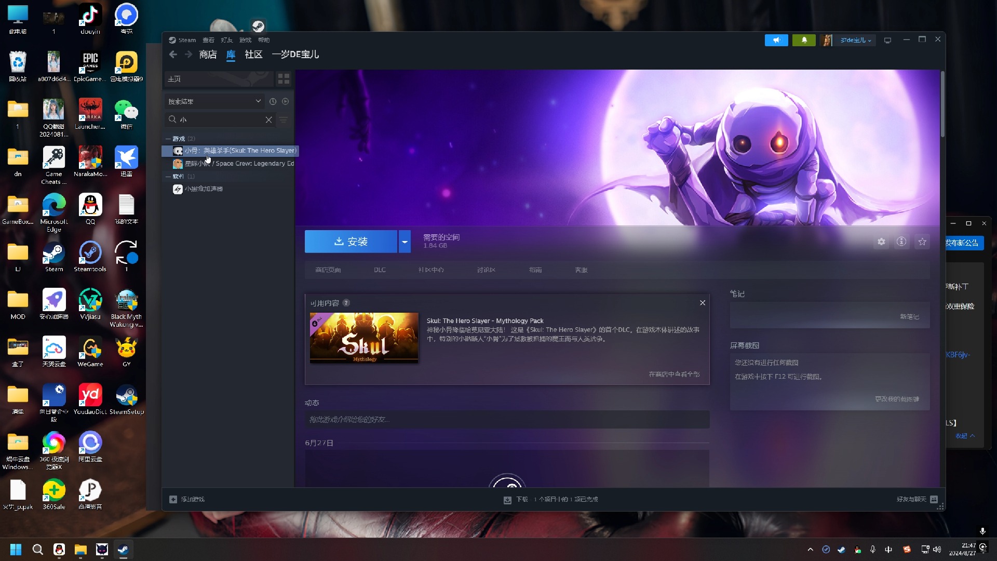The width and height of the screenshot is (997, 561).
Task: Open game settings gear icon
Action: (x=881, y=242)
